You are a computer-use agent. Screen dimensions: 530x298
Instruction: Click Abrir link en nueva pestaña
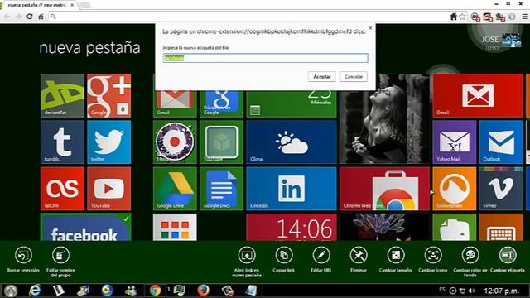pyautogui.click(x=247, y=255)
